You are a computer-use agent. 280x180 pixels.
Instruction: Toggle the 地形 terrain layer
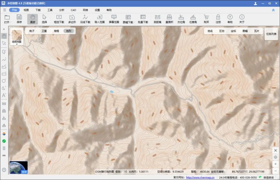pyautogui.click(x=69, y=31)
